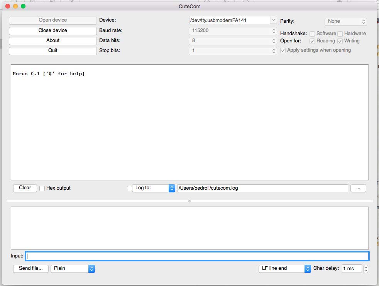Open the About dialog

[53, 40]
